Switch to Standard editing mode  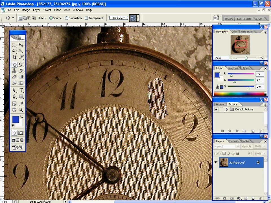coord(14,133)
